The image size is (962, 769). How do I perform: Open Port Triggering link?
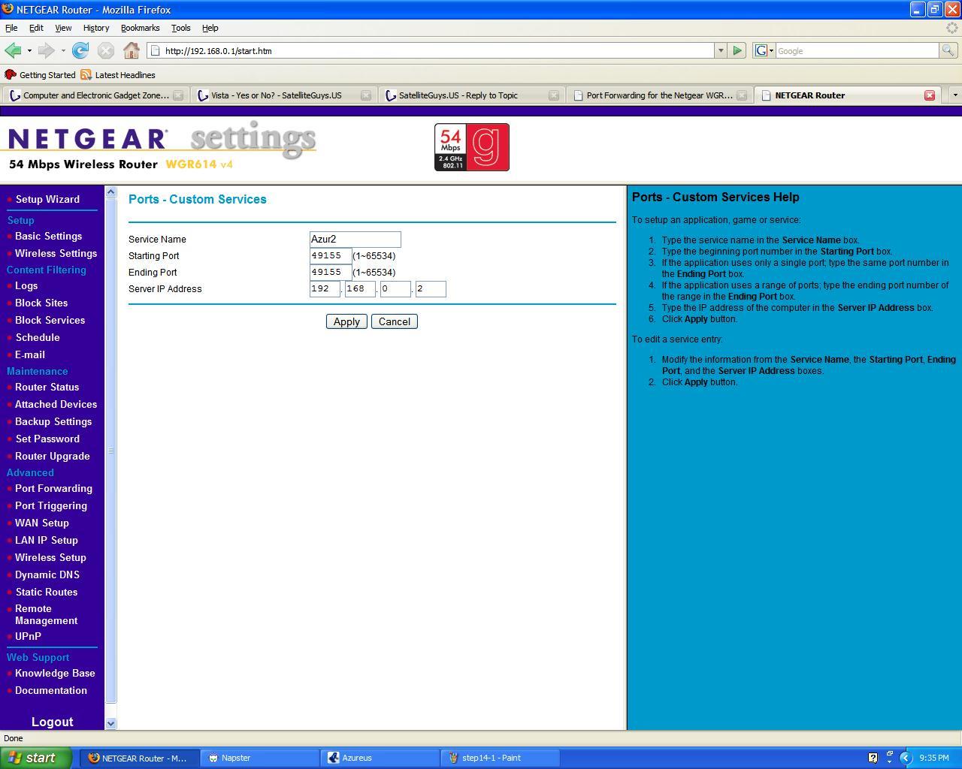(51, 505)
